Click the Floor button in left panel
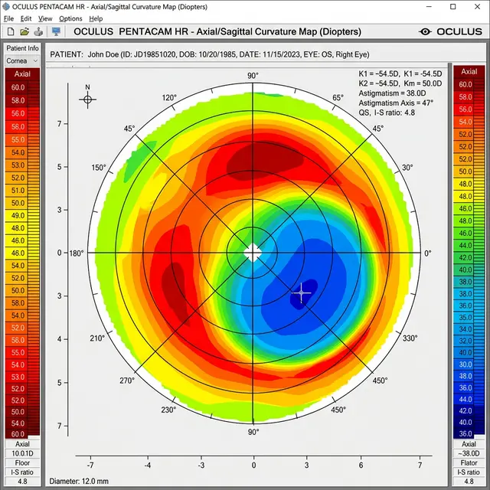 tap(22, 462)
